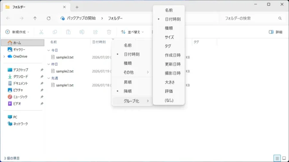289x162 pixels.
Task: Sort by 名前 in sort menu
Action: click(x=132, y=45)
